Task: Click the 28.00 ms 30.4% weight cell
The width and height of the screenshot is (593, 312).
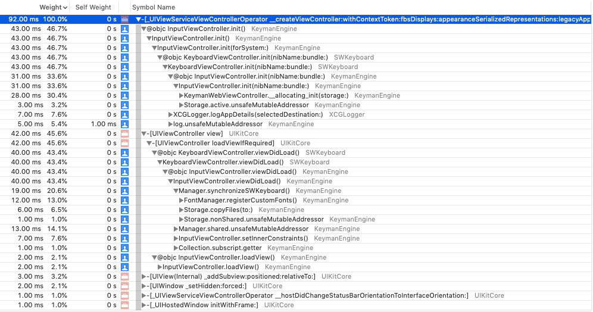Action: click(x=39, y=96)
